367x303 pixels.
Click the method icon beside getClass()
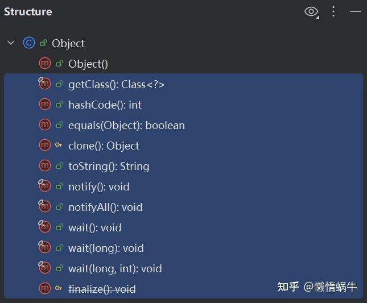(x=45, y=84)
